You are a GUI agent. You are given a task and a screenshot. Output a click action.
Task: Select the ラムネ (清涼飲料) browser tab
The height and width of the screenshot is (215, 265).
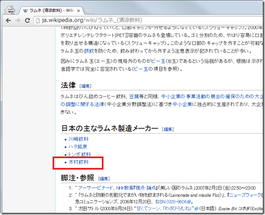click(51, 10)
